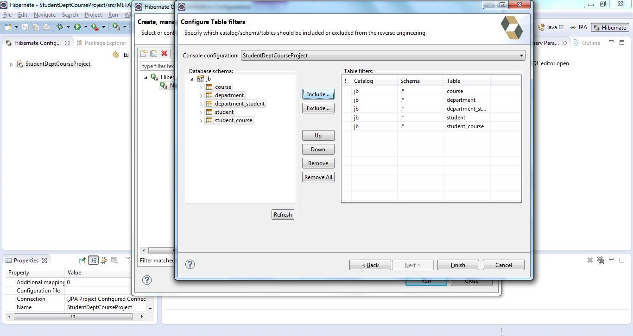Collapse the jb schema node
The height and width of the screenshot is (336, 633).
[x=192, y=79]
